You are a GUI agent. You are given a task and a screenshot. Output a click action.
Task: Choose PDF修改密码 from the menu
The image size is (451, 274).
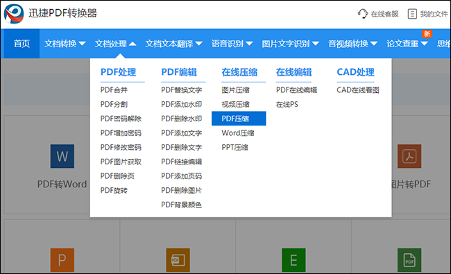(121, 148)
